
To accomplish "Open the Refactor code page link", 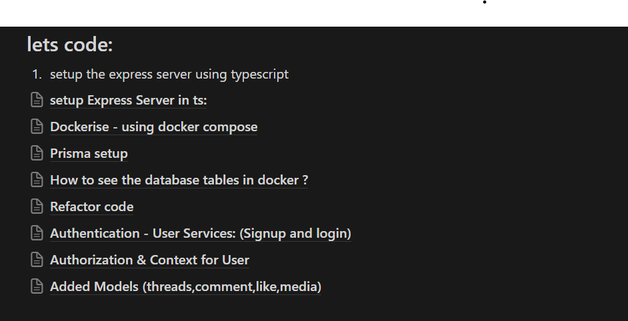I will [91, 207].
